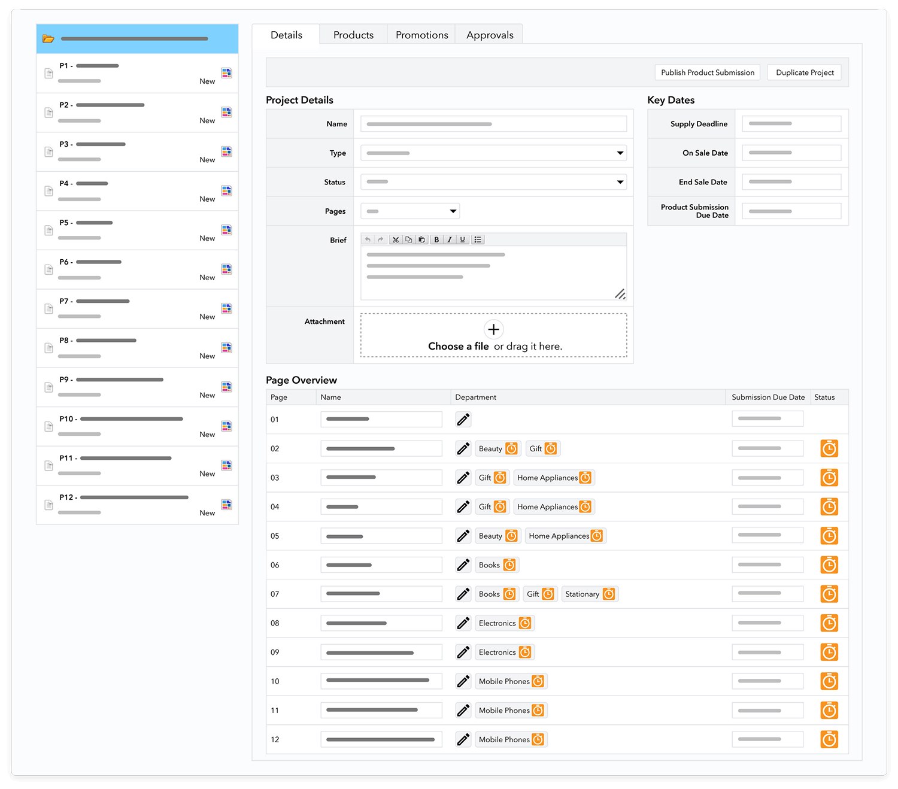898x789 pixels.
Task: Click the Supply Deadline date field
Action: [791, 124]
